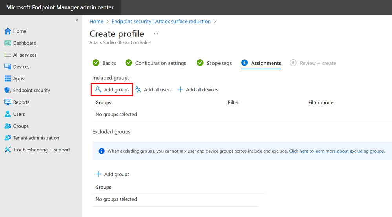Click the Filter column header
Screen dimensions: 392x217
233,102
